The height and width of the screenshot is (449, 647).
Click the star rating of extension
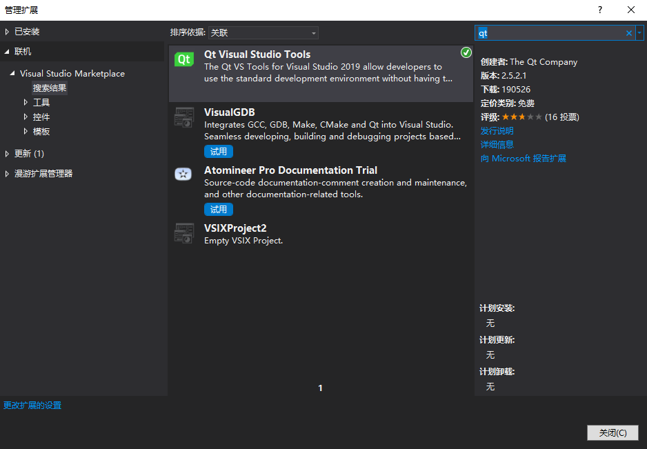[x=522, y=117]
